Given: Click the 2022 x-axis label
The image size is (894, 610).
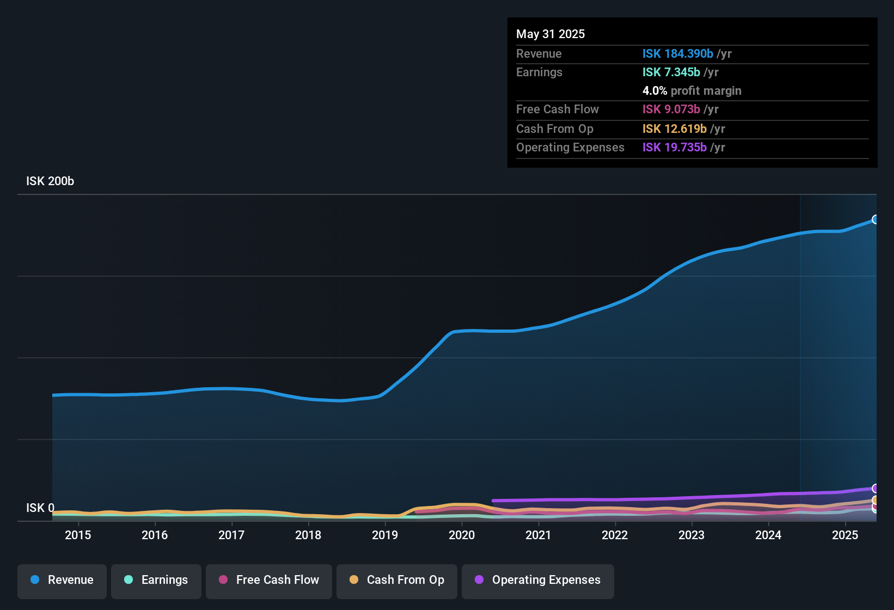Looking at the screenshot, I should (615, 535).
